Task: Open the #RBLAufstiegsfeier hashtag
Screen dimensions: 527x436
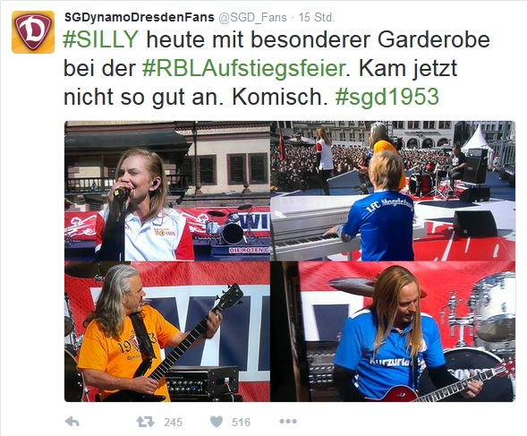Action: (x=243, y=68)
